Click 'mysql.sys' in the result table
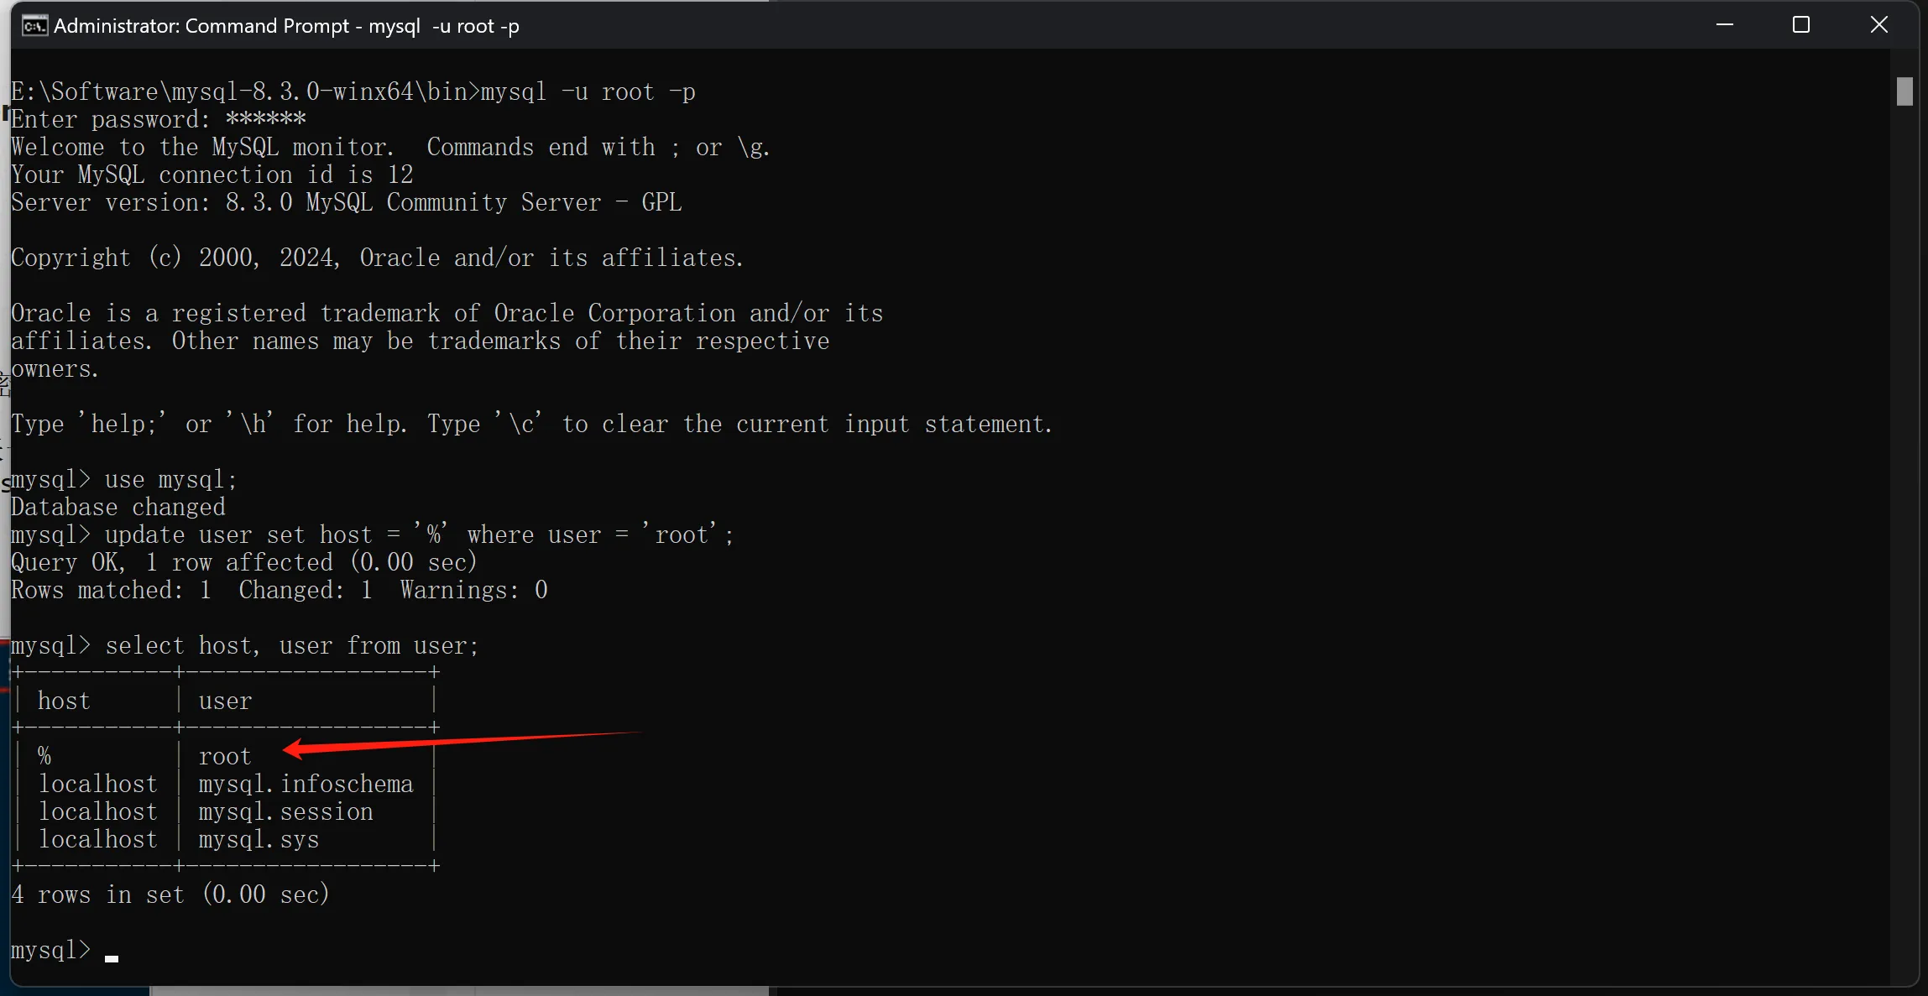 [x=259, y=840]
